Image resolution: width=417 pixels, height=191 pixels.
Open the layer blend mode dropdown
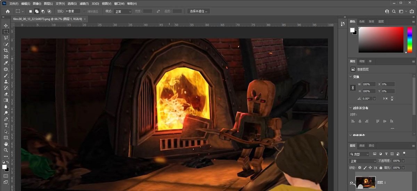pyautogui.click(x=363, y=161)
